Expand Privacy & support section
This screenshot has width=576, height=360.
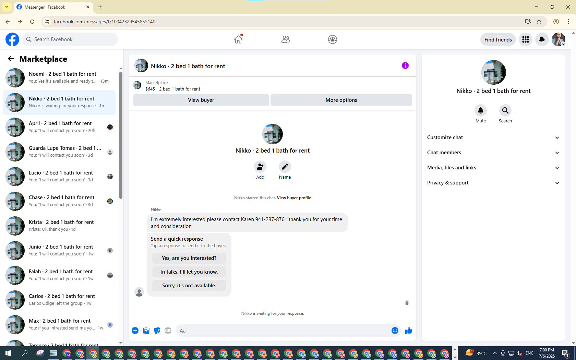pyautogui.click(x=493, y=183)
